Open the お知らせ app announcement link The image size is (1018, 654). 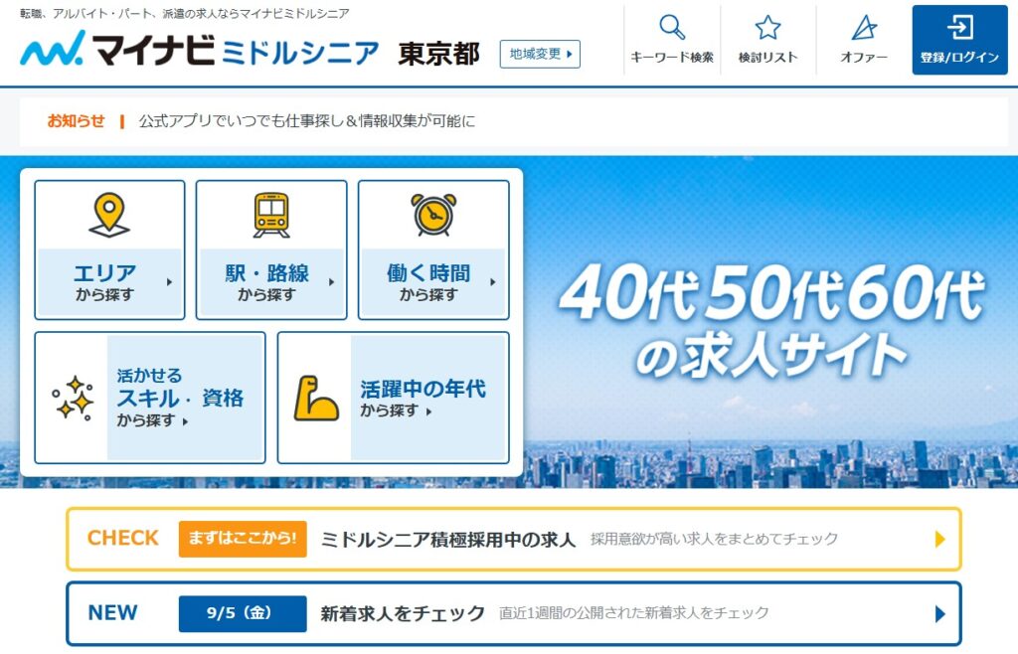coord(307,121)
